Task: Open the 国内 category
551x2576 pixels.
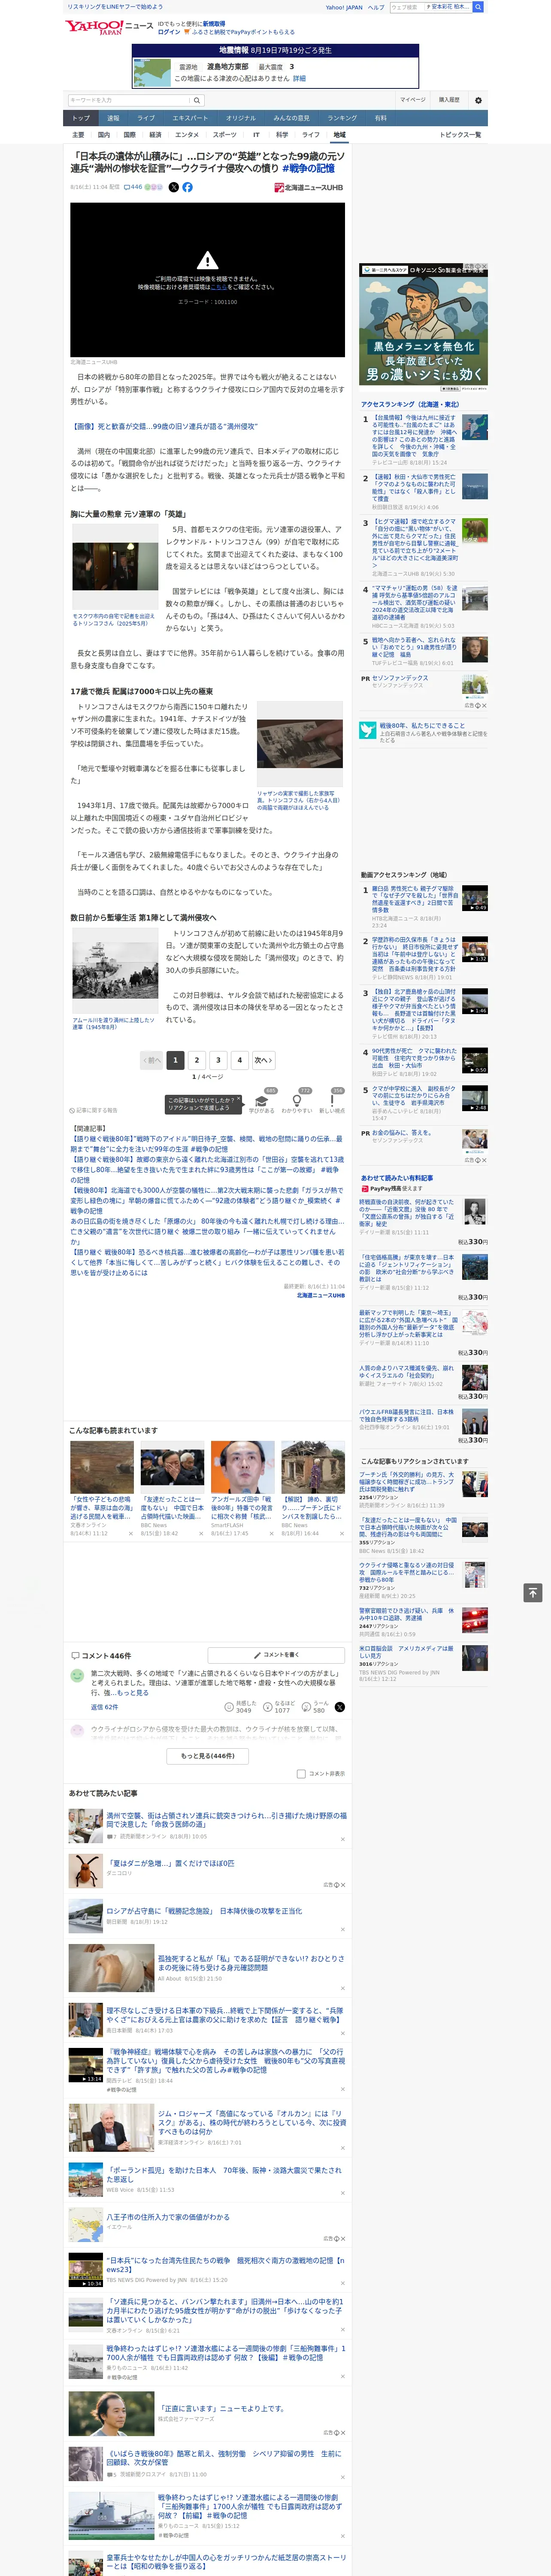Action: 104,135
